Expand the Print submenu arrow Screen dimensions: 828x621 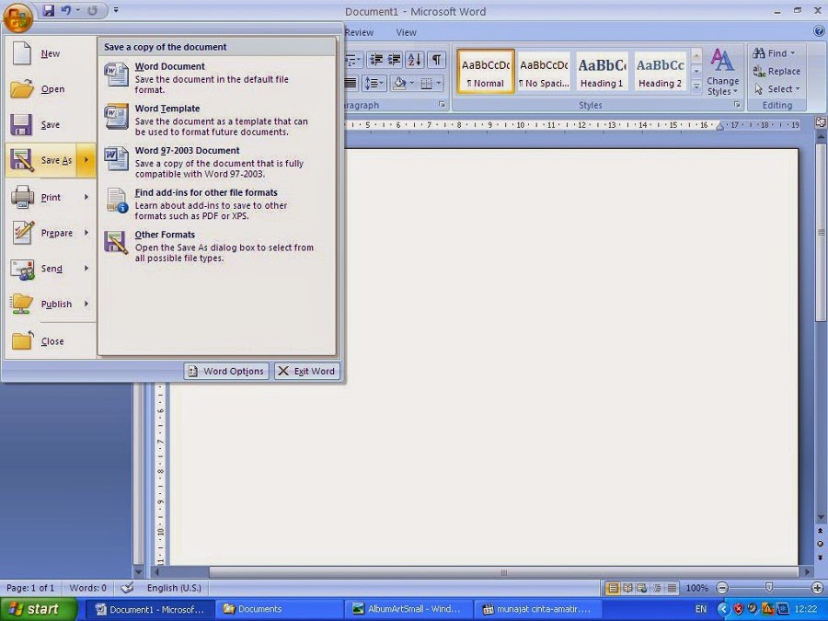point(86,197)
